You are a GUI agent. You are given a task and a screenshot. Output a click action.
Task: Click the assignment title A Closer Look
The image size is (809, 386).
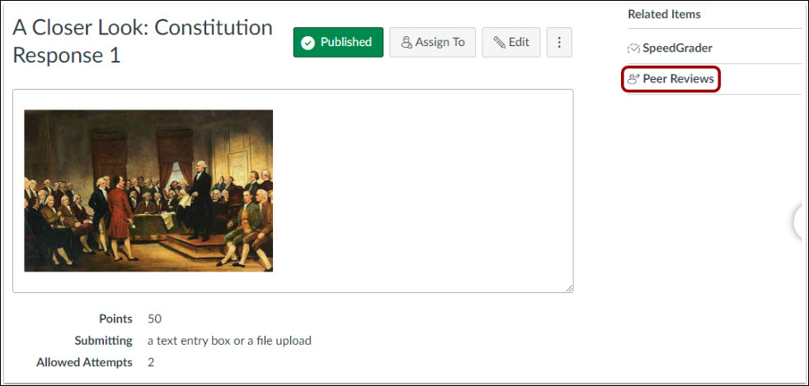click(143, 42)
